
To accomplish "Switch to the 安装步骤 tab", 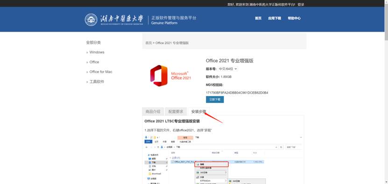I will [199, 111].
